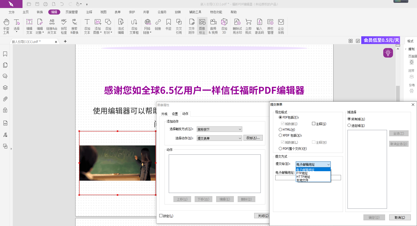The image size is (417, 226).
Task: Open the layers panel in the left sidebar
Action: 5,87
